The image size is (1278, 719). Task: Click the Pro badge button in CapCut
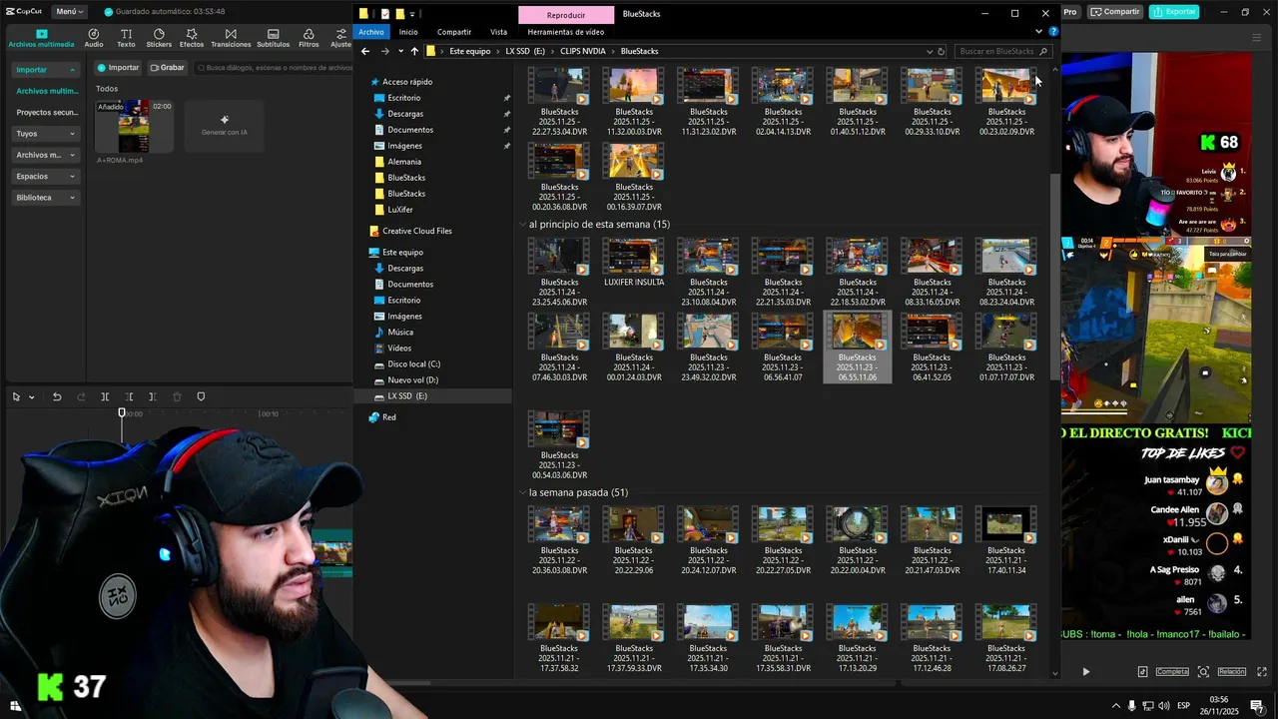[x=1070, y=12]
